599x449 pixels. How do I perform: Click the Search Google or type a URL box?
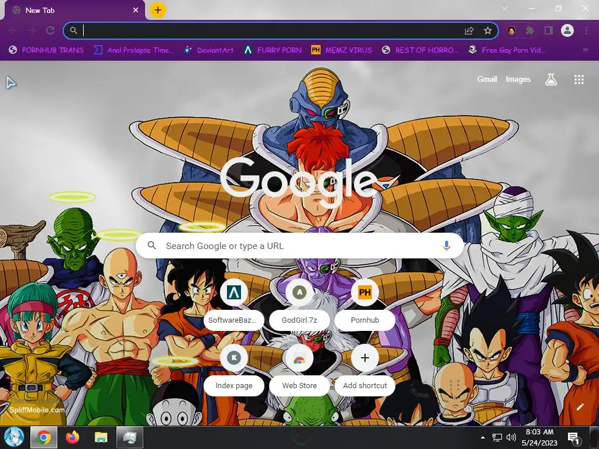[x=300, y=246]
